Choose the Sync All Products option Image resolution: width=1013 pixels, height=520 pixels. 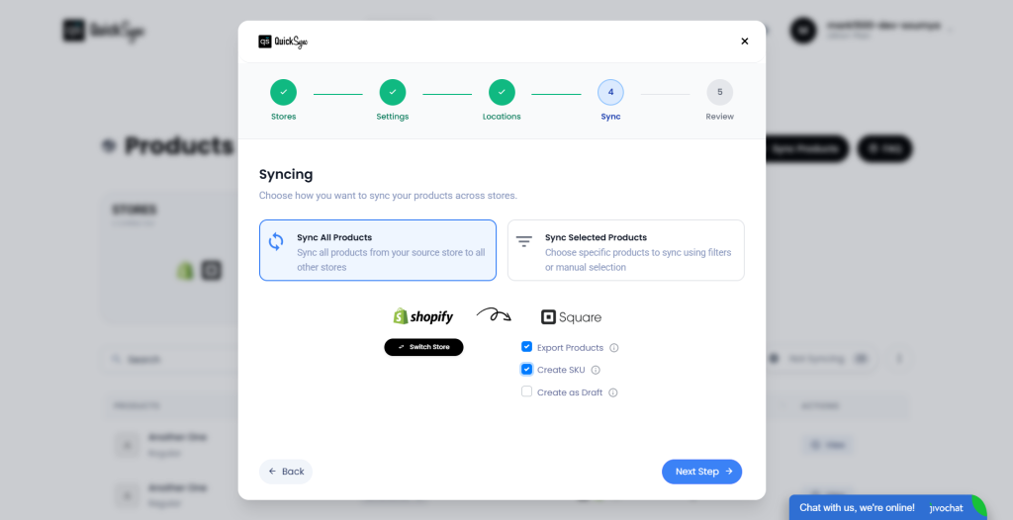(x=378, y=250)
